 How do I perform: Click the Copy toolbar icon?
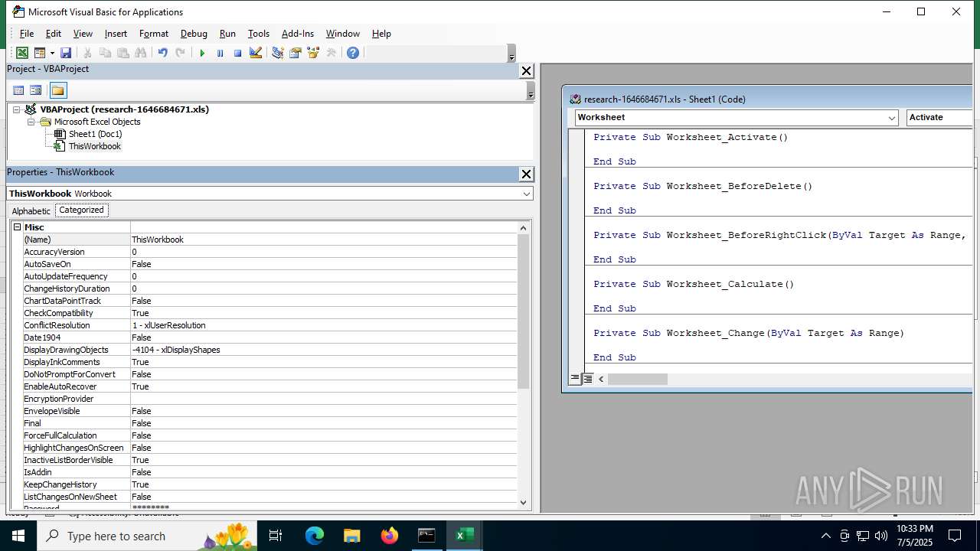pos(105,53)
